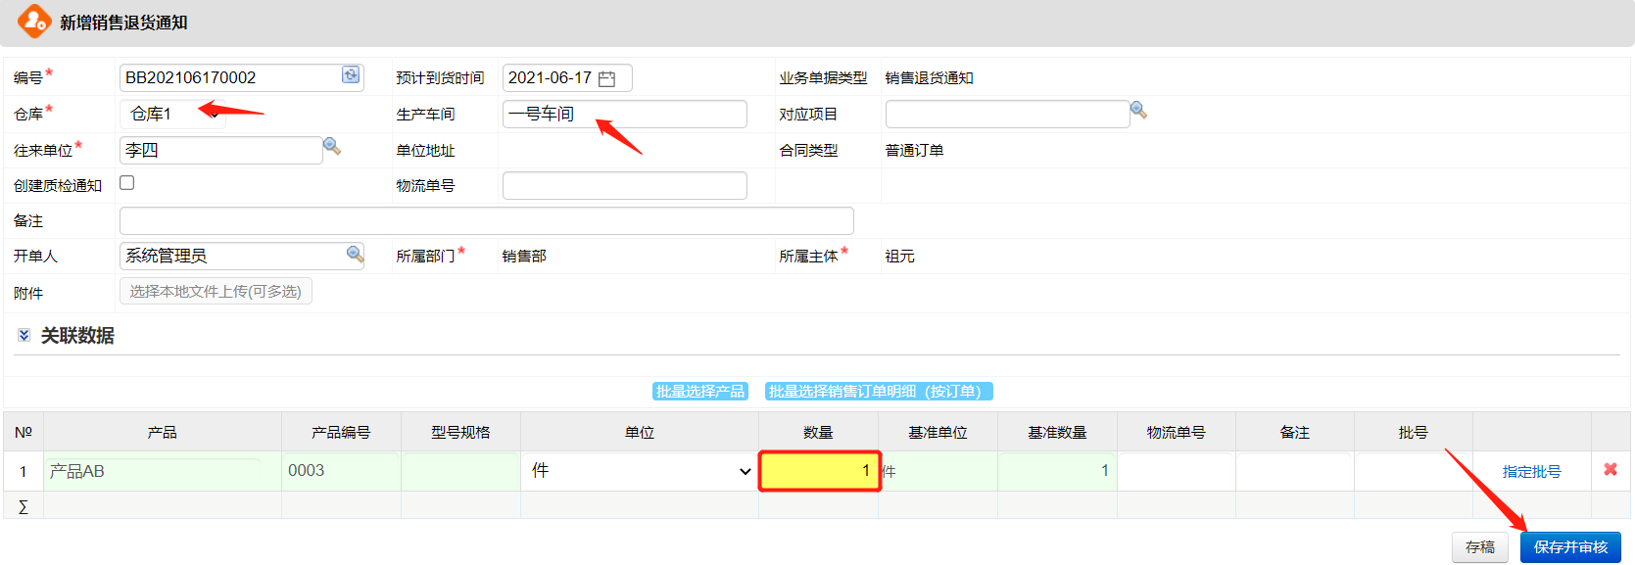Click the 数量 column header
1635x565 pixels.
(819, 432)
